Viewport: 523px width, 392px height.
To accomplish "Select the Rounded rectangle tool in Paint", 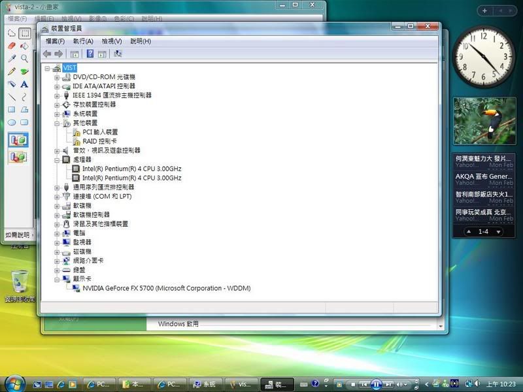I will tap(25, 122).
